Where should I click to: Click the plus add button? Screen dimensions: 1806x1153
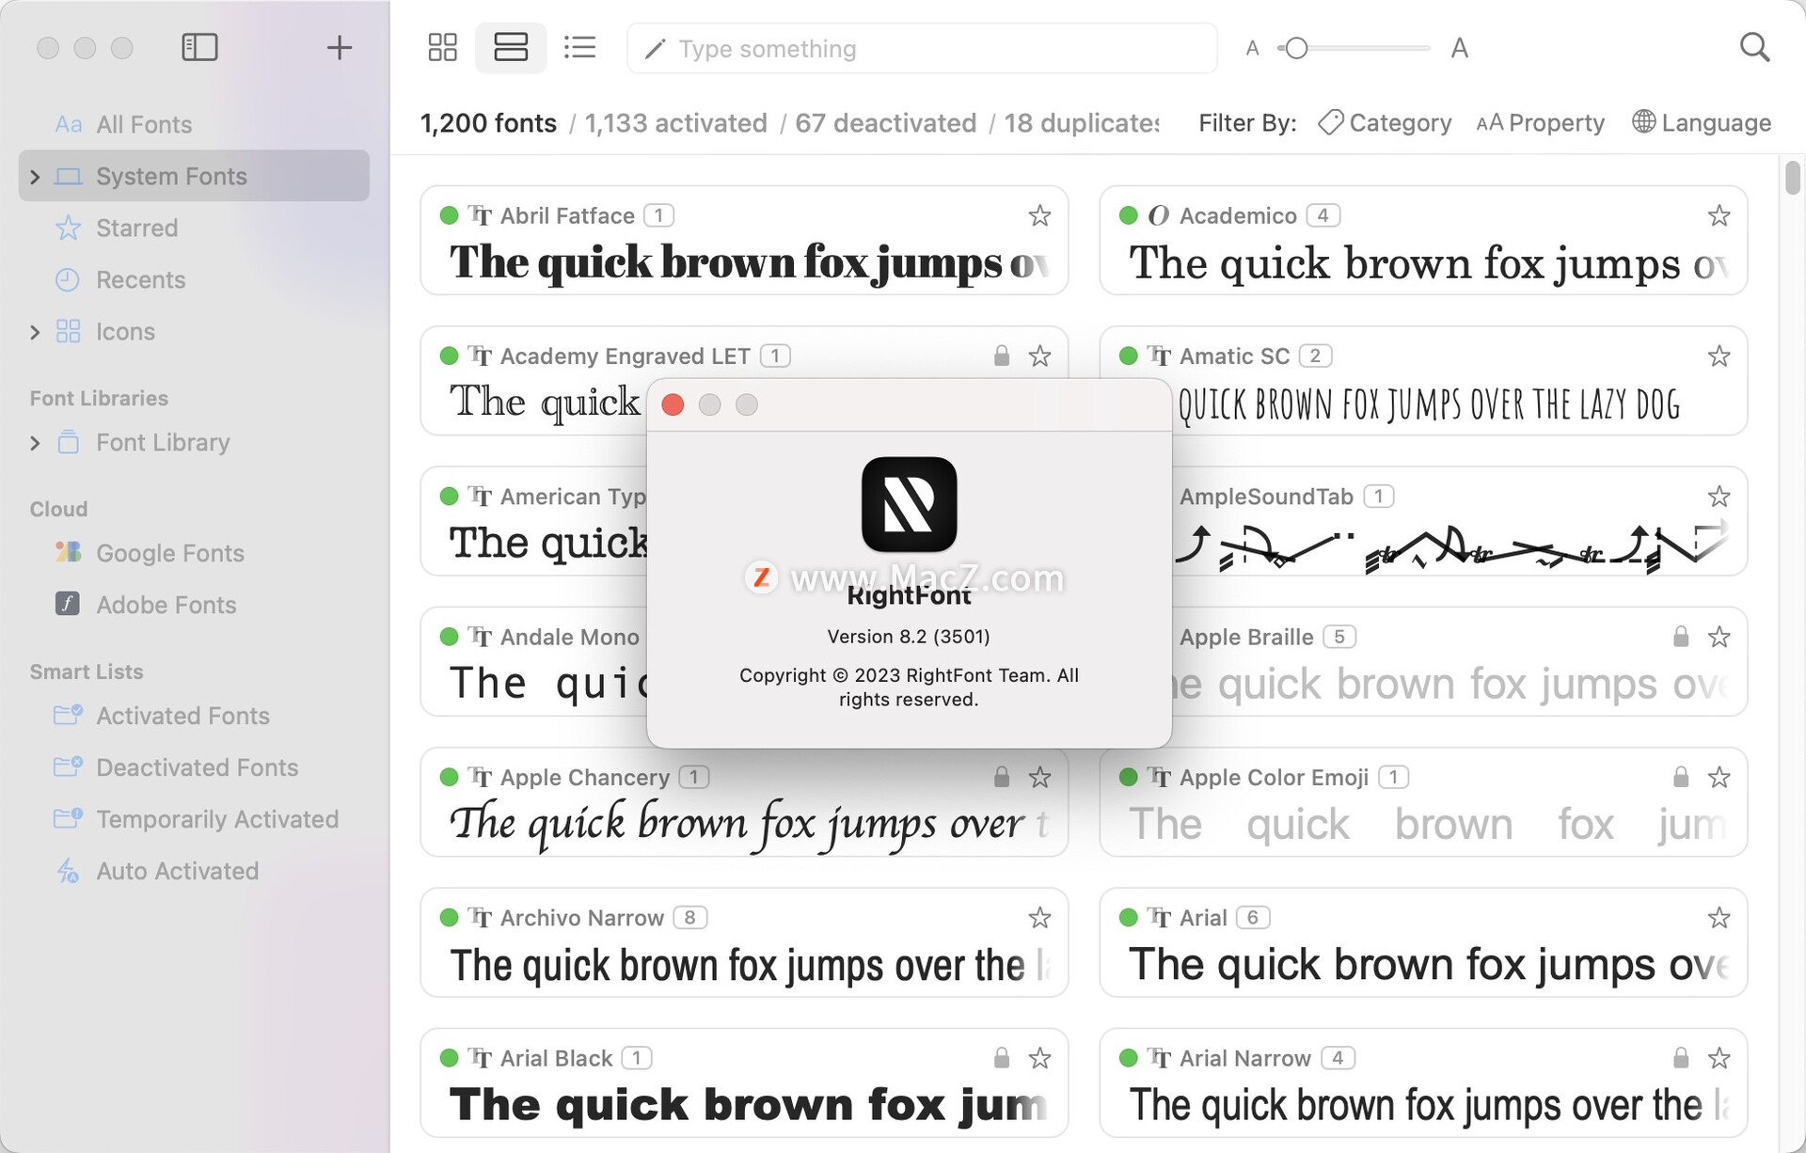coord(339,47)
